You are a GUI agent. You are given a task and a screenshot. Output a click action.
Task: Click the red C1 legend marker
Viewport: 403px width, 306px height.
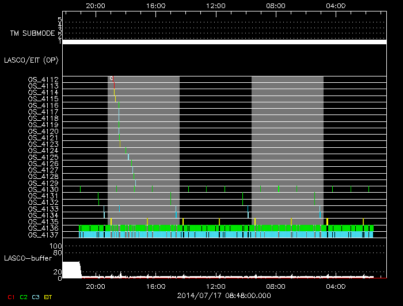pyautogui.click(x=10, y=297)
